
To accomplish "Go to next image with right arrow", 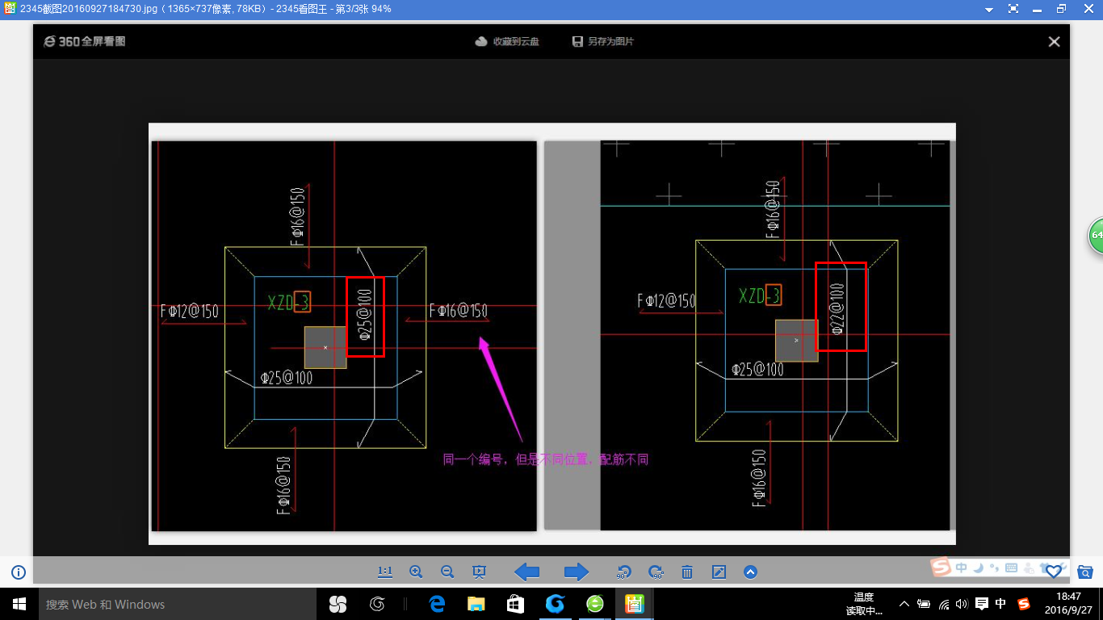I will pos(576,572).
